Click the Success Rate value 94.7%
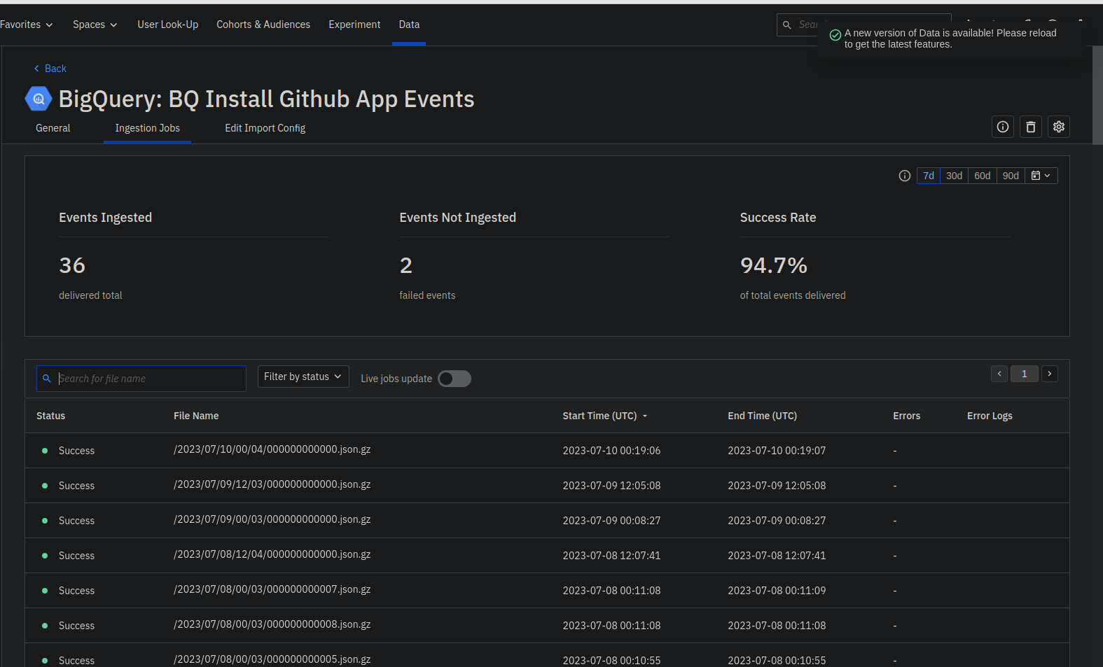This screenshot has height=667, width=1103. pyautogui.click(x=774, y=265)
